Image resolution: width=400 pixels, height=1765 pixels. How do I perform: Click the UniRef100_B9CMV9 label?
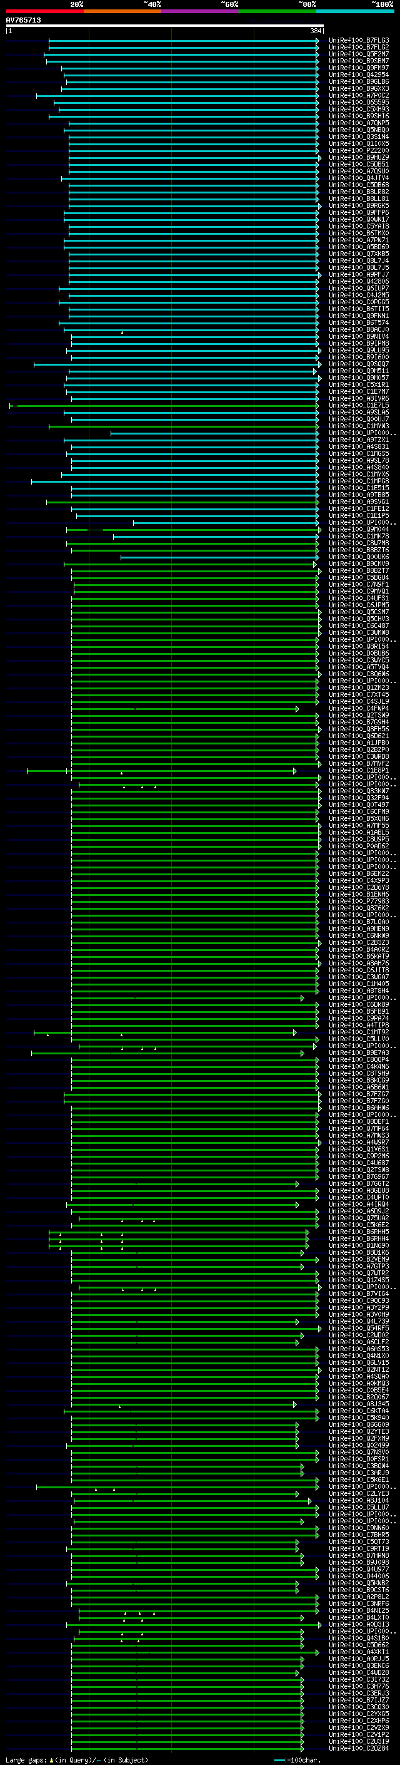point(359,563)
